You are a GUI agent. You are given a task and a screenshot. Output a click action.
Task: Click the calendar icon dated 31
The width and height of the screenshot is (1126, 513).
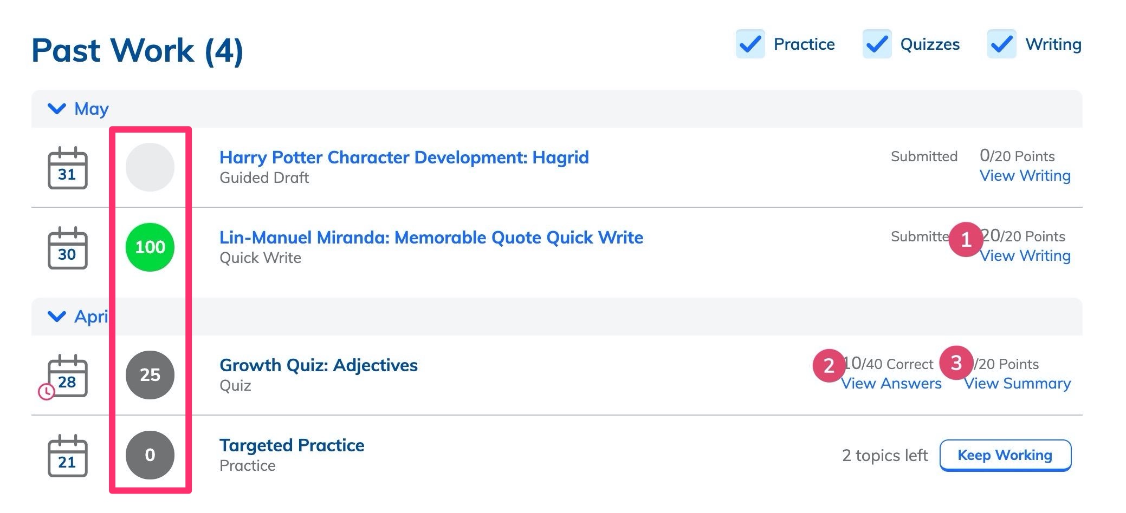pos(67,168)
